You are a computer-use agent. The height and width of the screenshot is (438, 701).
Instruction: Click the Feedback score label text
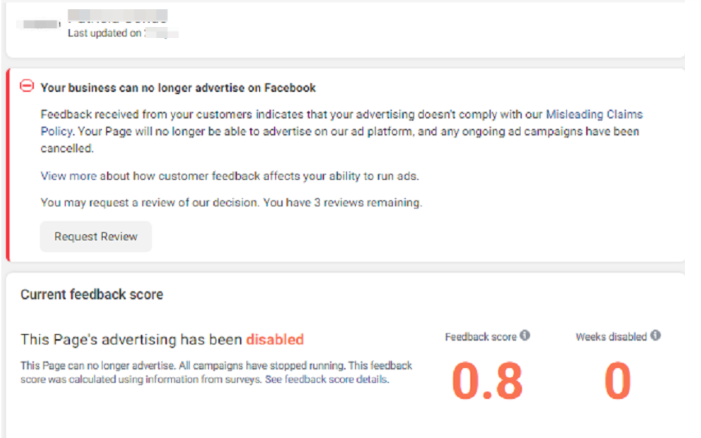(481, 337)
